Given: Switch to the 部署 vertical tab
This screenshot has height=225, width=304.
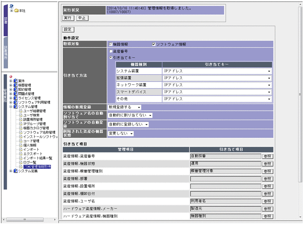Looking at the screenshot, I should 6,20.
